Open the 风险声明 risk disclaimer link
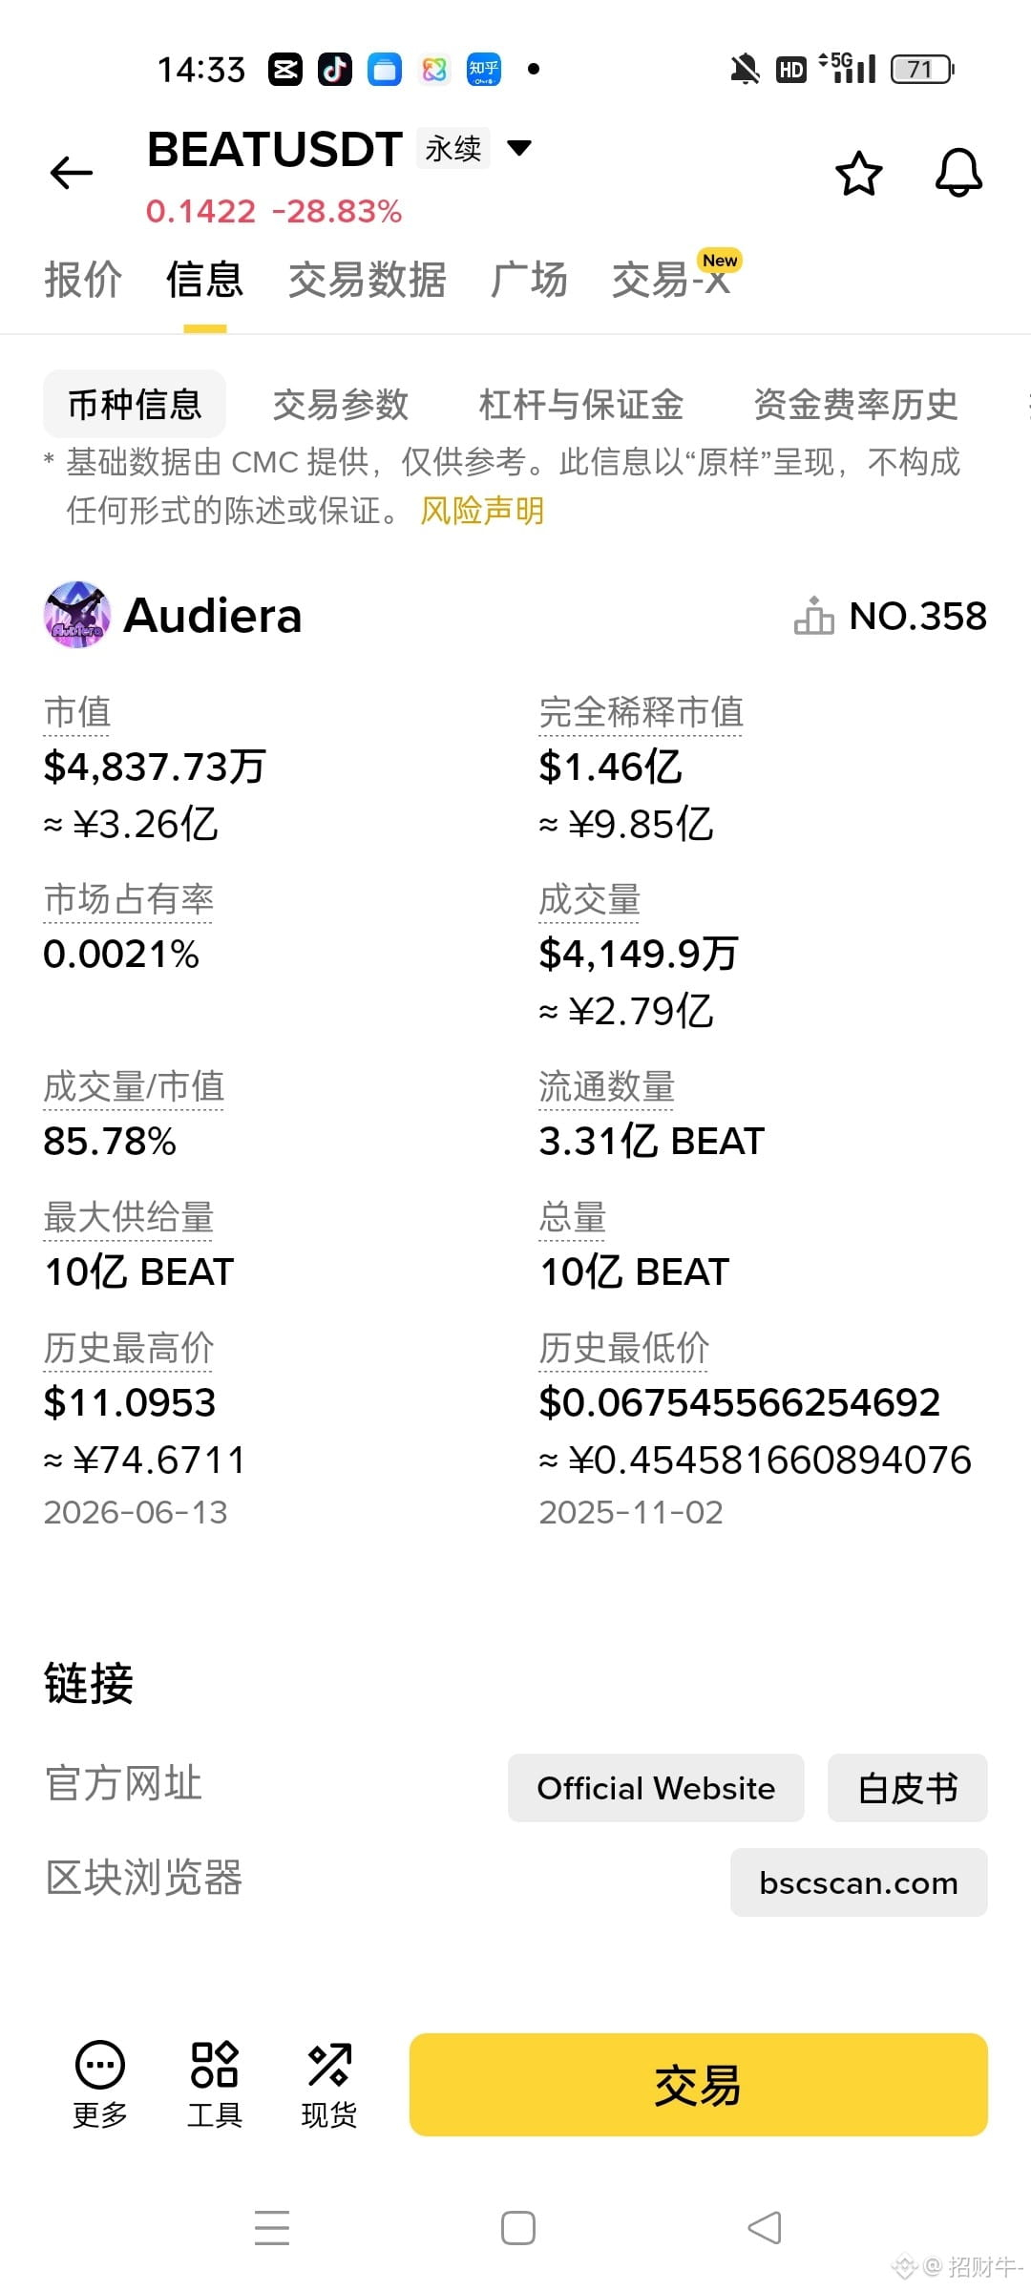 tap(483, 511)
